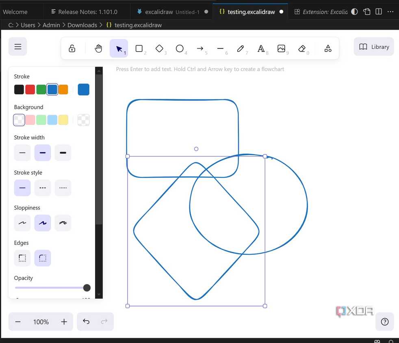Screen dimensions: 399x343
Task: Switch to testing.excalidraw tab
Action: point(251,12)
